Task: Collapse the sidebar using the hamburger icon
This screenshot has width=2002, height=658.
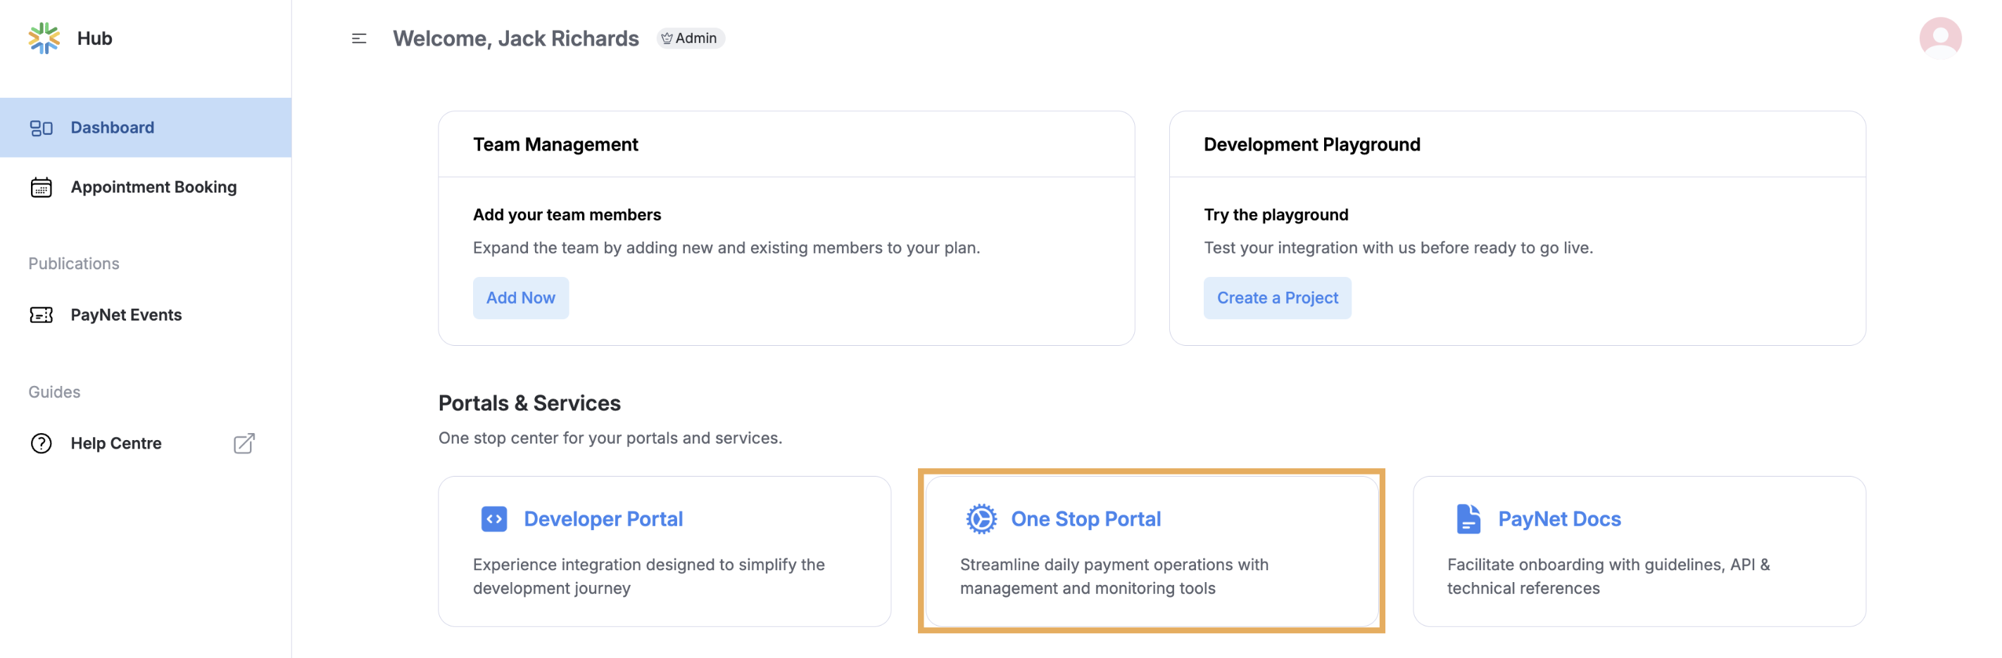Action: 358,37
